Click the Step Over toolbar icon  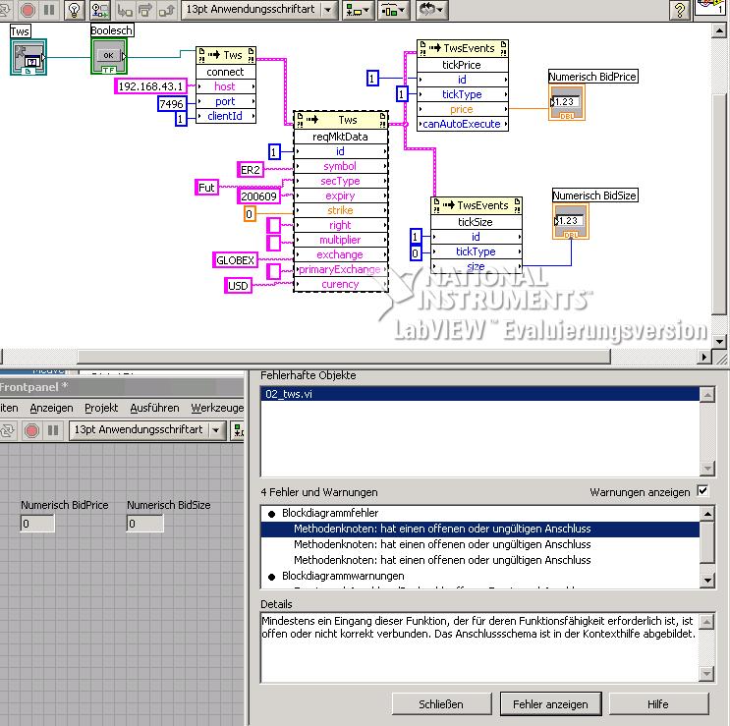coord(145,10)
